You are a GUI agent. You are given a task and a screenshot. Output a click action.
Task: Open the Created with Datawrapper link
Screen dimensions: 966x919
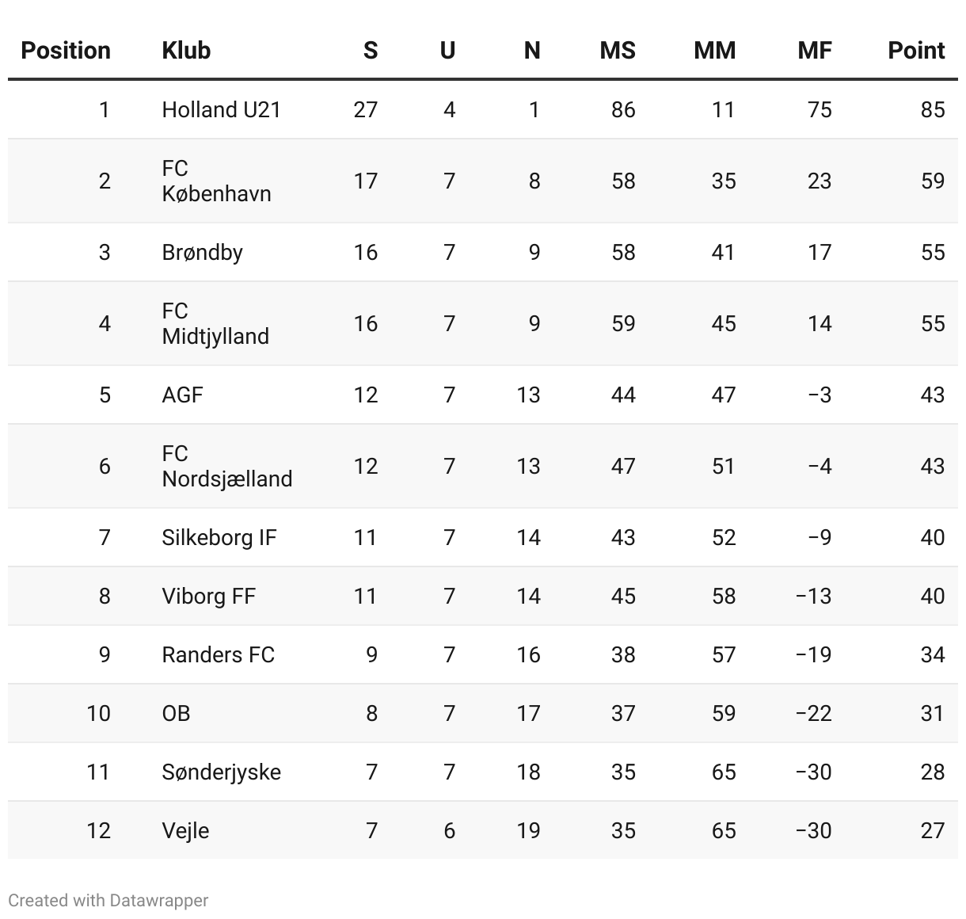[108, 901]
